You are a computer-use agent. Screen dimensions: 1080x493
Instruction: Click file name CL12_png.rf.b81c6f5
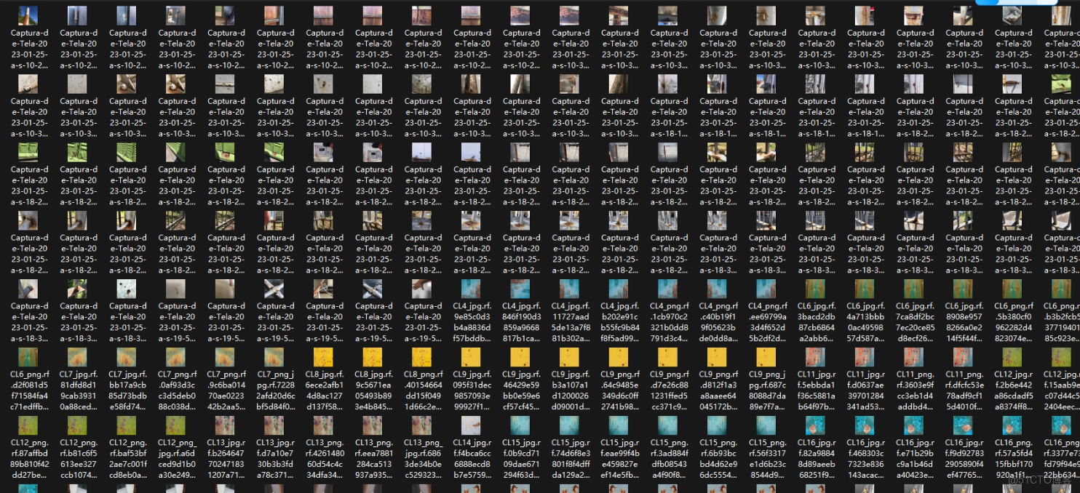pos(79,459)
